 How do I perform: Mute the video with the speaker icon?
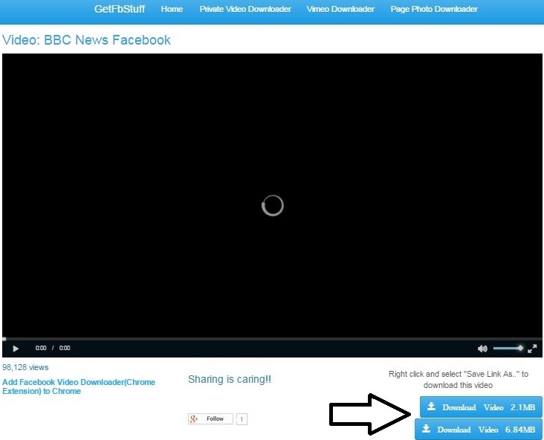pyautogui.click(x=482, y=348)
